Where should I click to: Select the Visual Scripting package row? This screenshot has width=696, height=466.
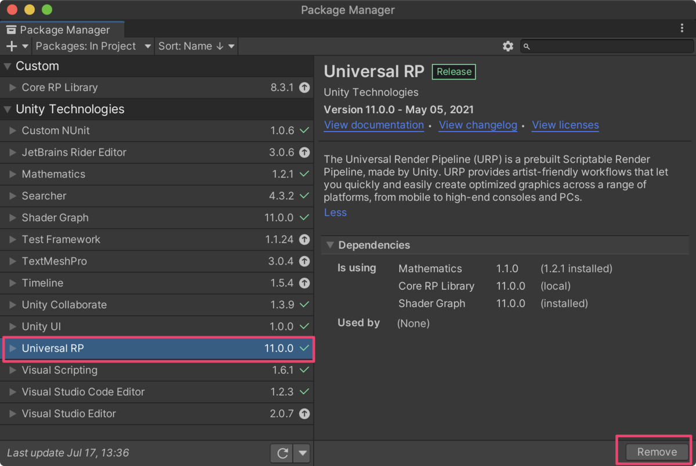[x=157, y=370]
